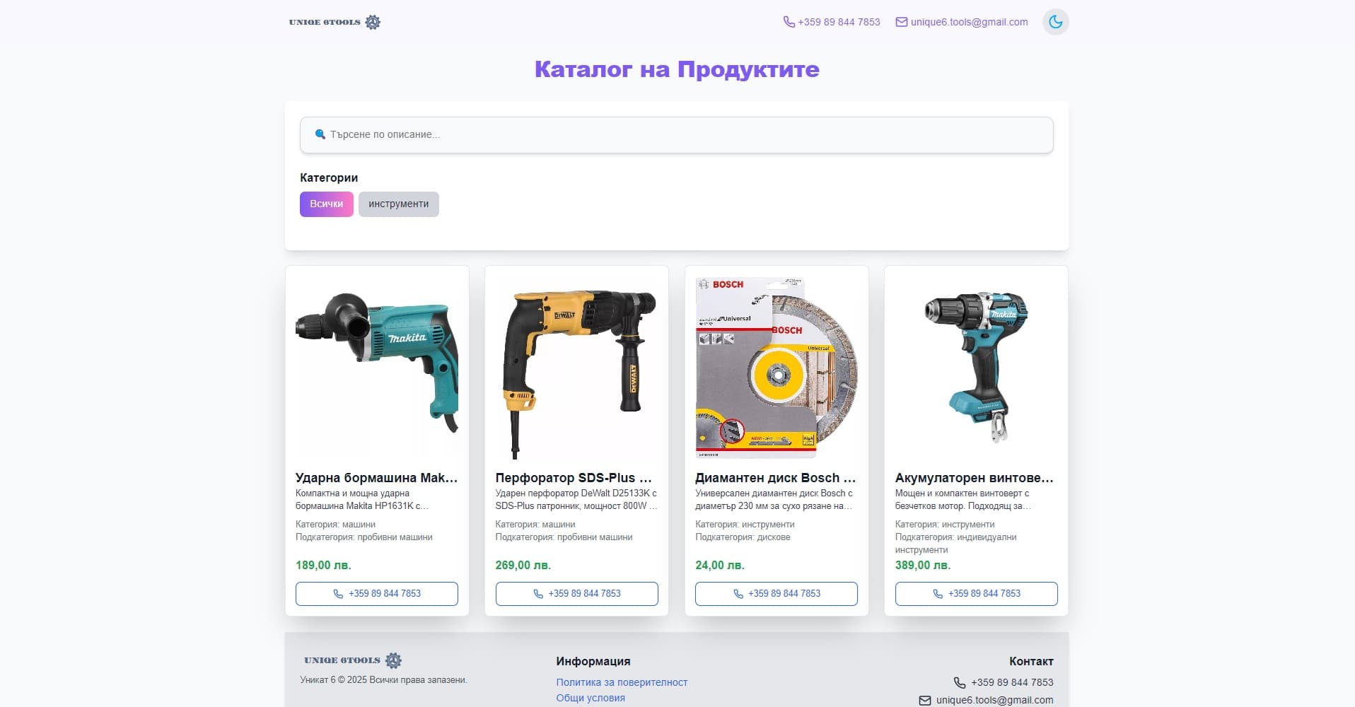The image size is (1355, 707).
Task: Click the call button under 24,00 лв.
Action: pos(777,594)
